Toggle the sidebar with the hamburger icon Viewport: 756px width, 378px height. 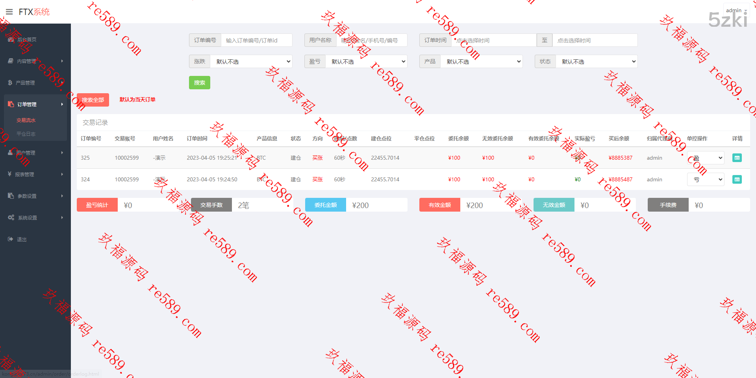(9, 12)
